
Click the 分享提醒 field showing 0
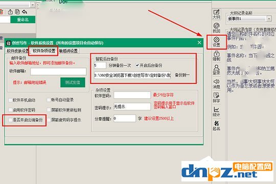coord(125,119)
